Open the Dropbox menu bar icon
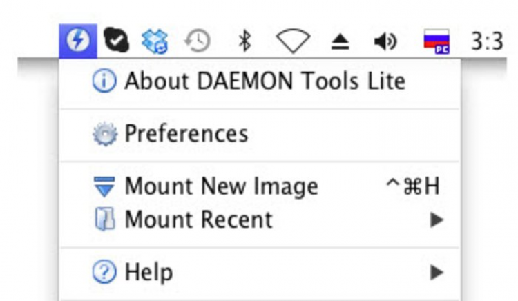Screen dimensions: 518x301 pos(154,42)
